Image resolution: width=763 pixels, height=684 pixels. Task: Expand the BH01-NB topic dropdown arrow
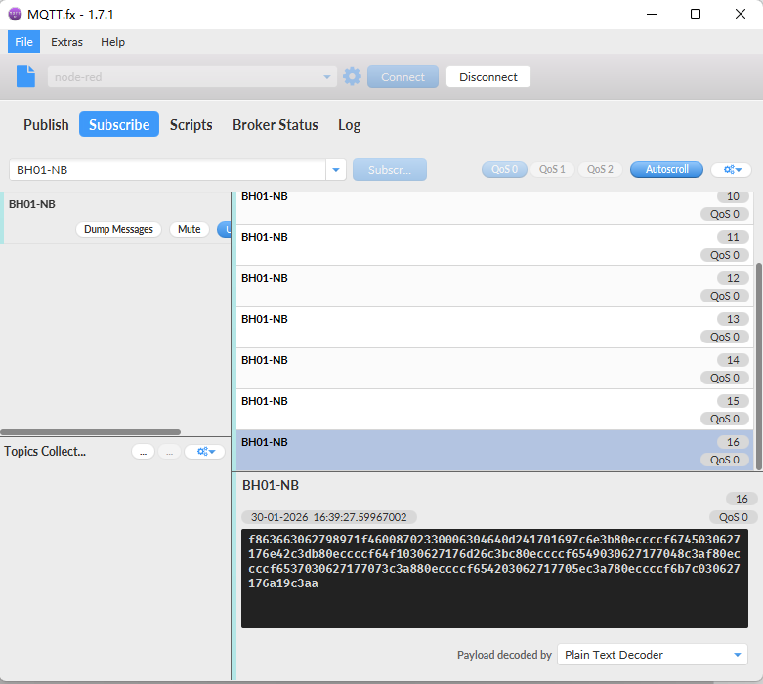coord(336,170)
